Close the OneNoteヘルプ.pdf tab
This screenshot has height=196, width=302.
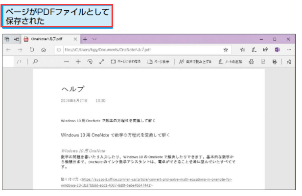click(x=75, y=39)
